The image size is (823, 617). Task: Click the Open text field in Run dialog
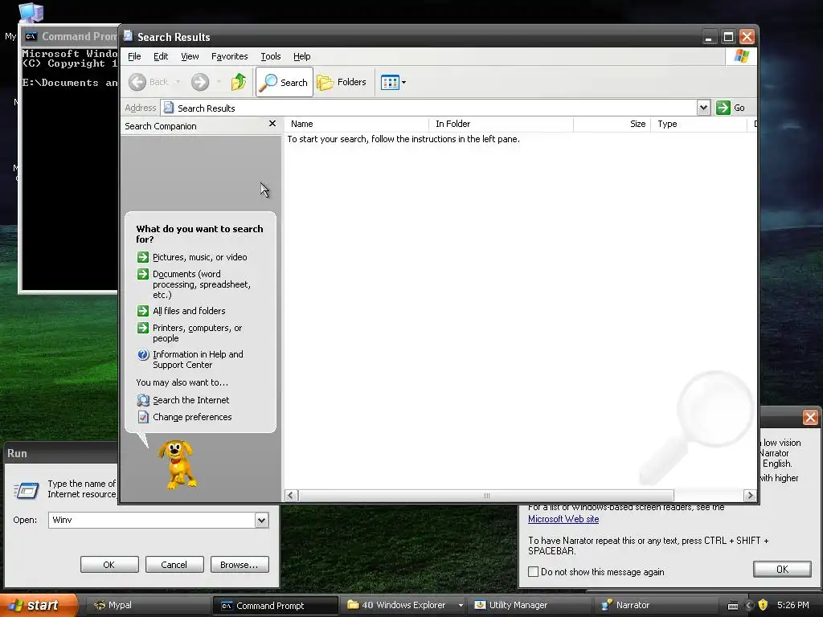pyautogui.click(x=152, y=520)
